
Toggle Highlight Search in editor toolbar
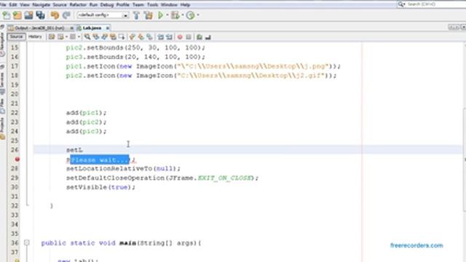pos(113,37)
